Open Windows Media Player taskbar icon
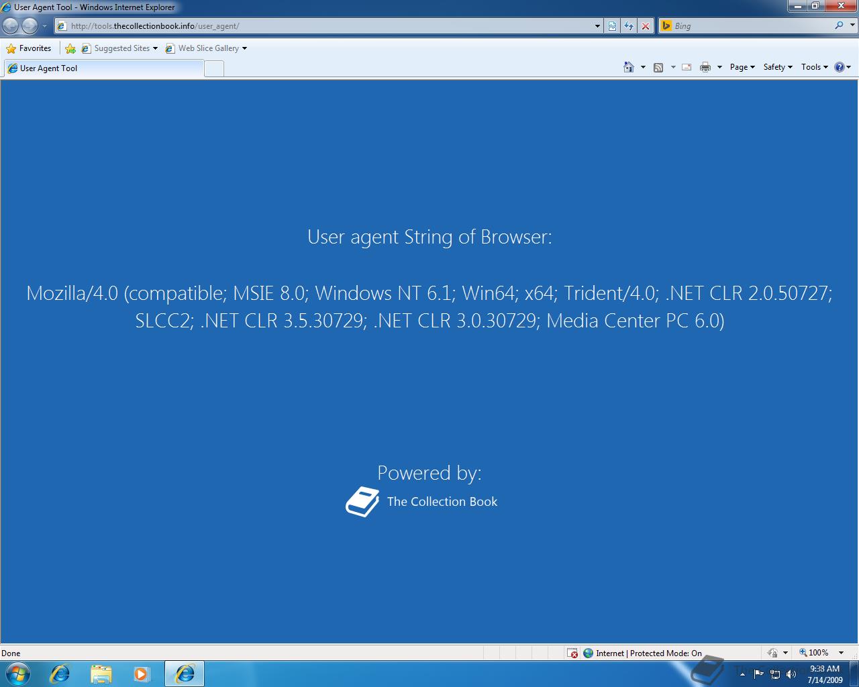Screen dimensions: 859x687 tap(142, 674)
